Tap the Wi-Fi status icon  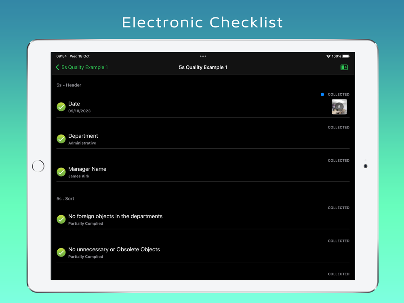(328, 56)
